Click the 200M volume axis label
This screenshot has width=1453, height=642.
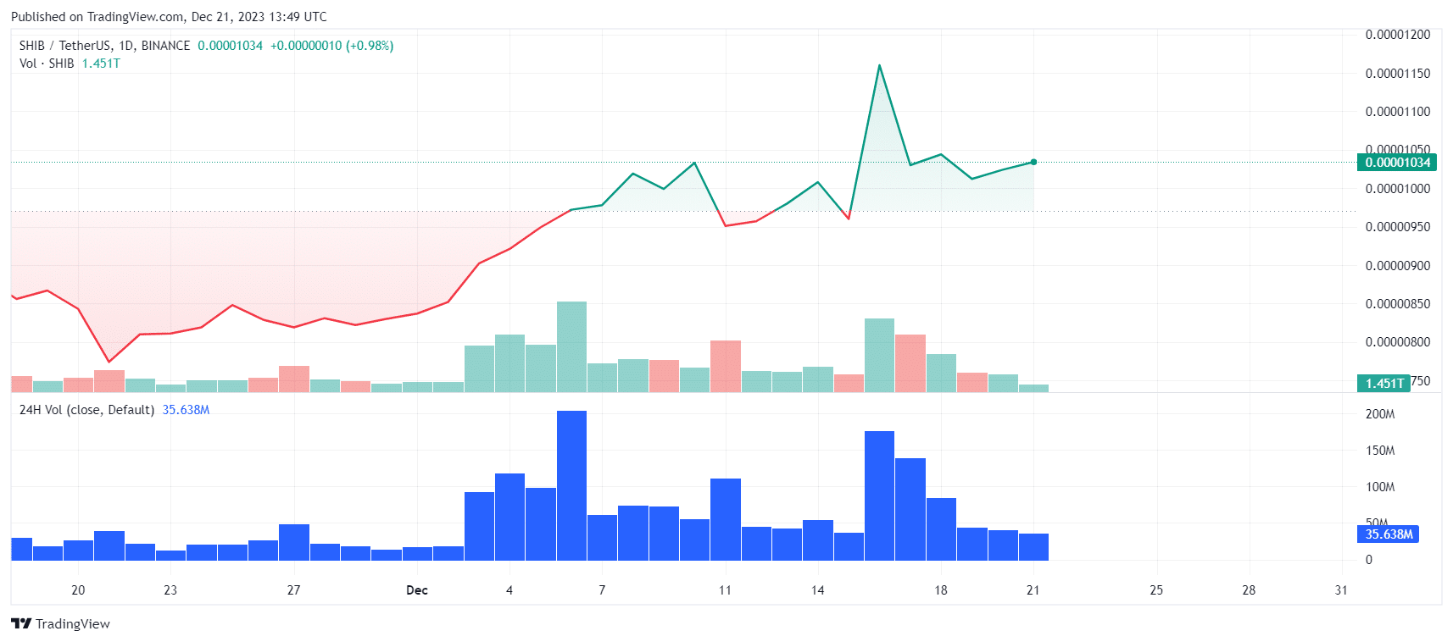pyautogui.click(x=1380, y=414)
